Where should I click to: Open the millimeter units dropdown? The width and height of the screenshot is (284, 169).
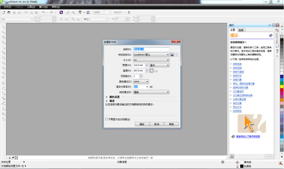tap(159, 65)
